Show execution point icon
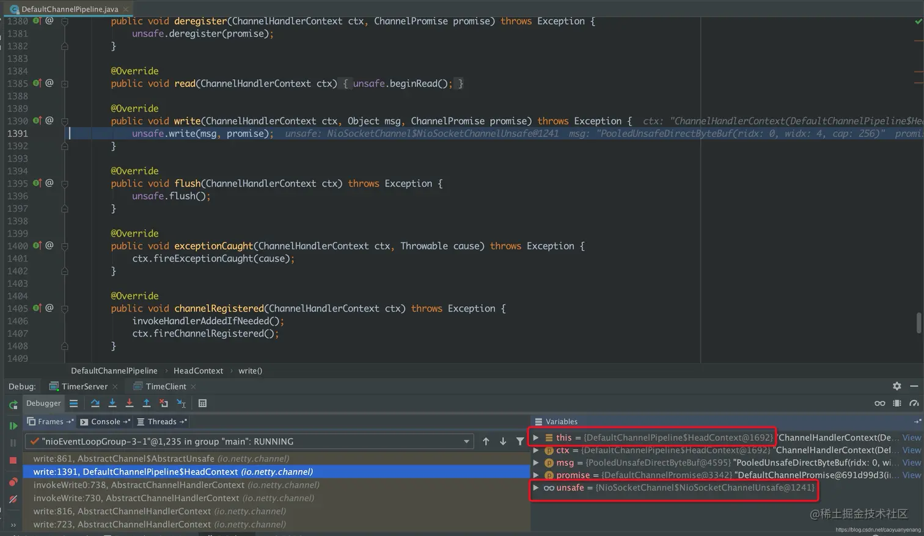This screenshot has width=924, height=536. [73, 403]
